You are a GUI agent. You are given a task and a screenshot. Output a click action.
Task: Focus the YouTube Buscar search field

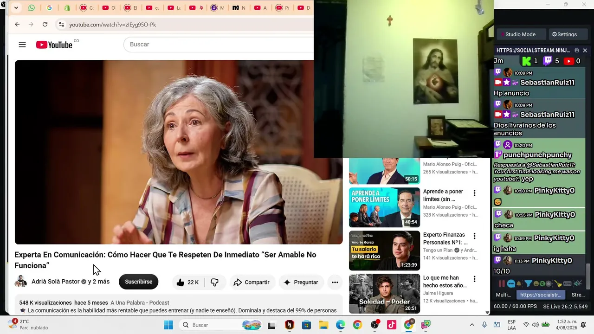218,44
